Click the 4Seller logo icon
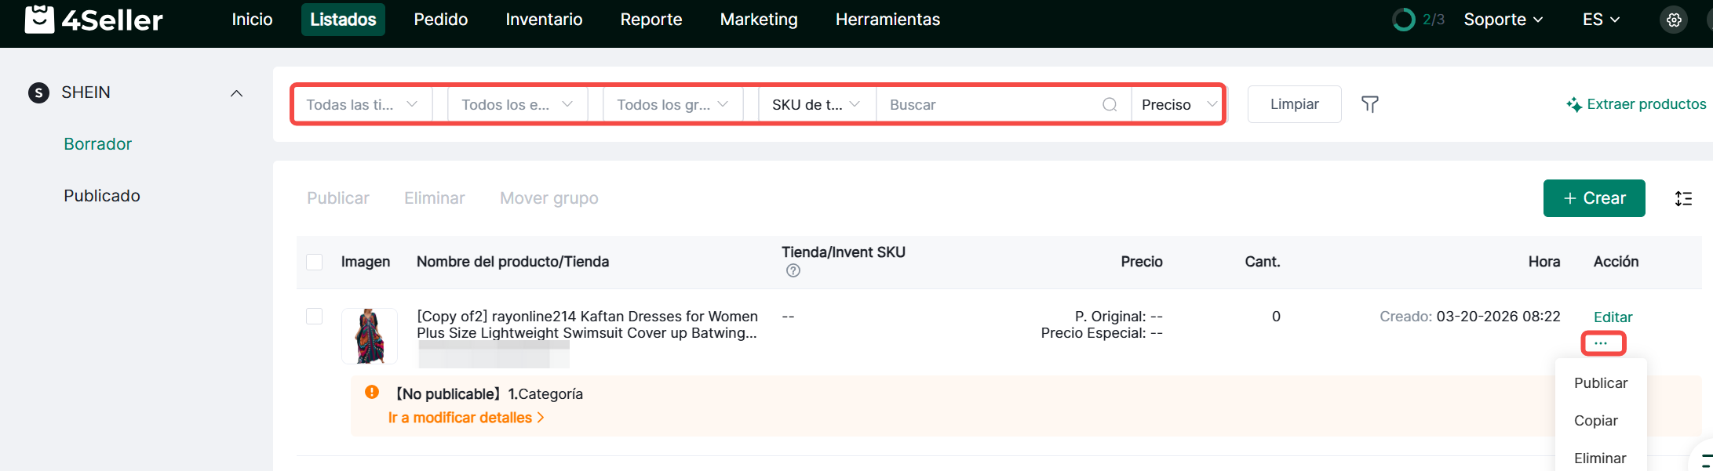 [x=39, y=20]
